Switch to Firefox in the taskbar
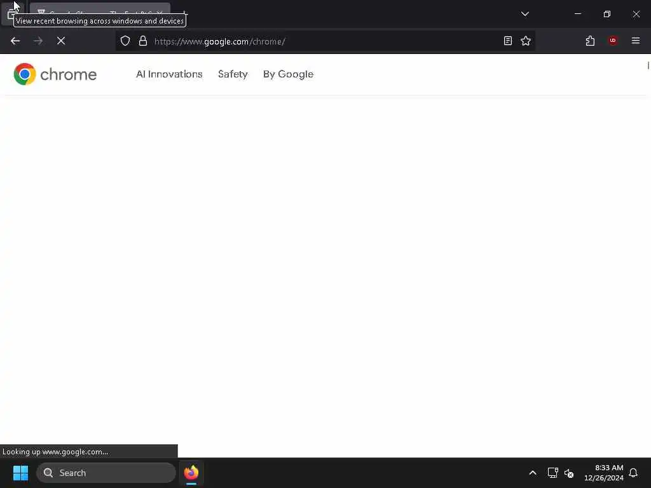The height and width of the screenshot is (488, 651). pyautogui.click(x=191, y=473)
